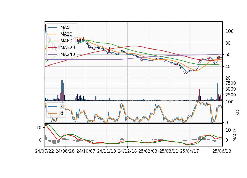This screenshot has width=247, height=178.
Task: Click the tallest volume bar near 24/08/28
Action: [x=62, y=90]
